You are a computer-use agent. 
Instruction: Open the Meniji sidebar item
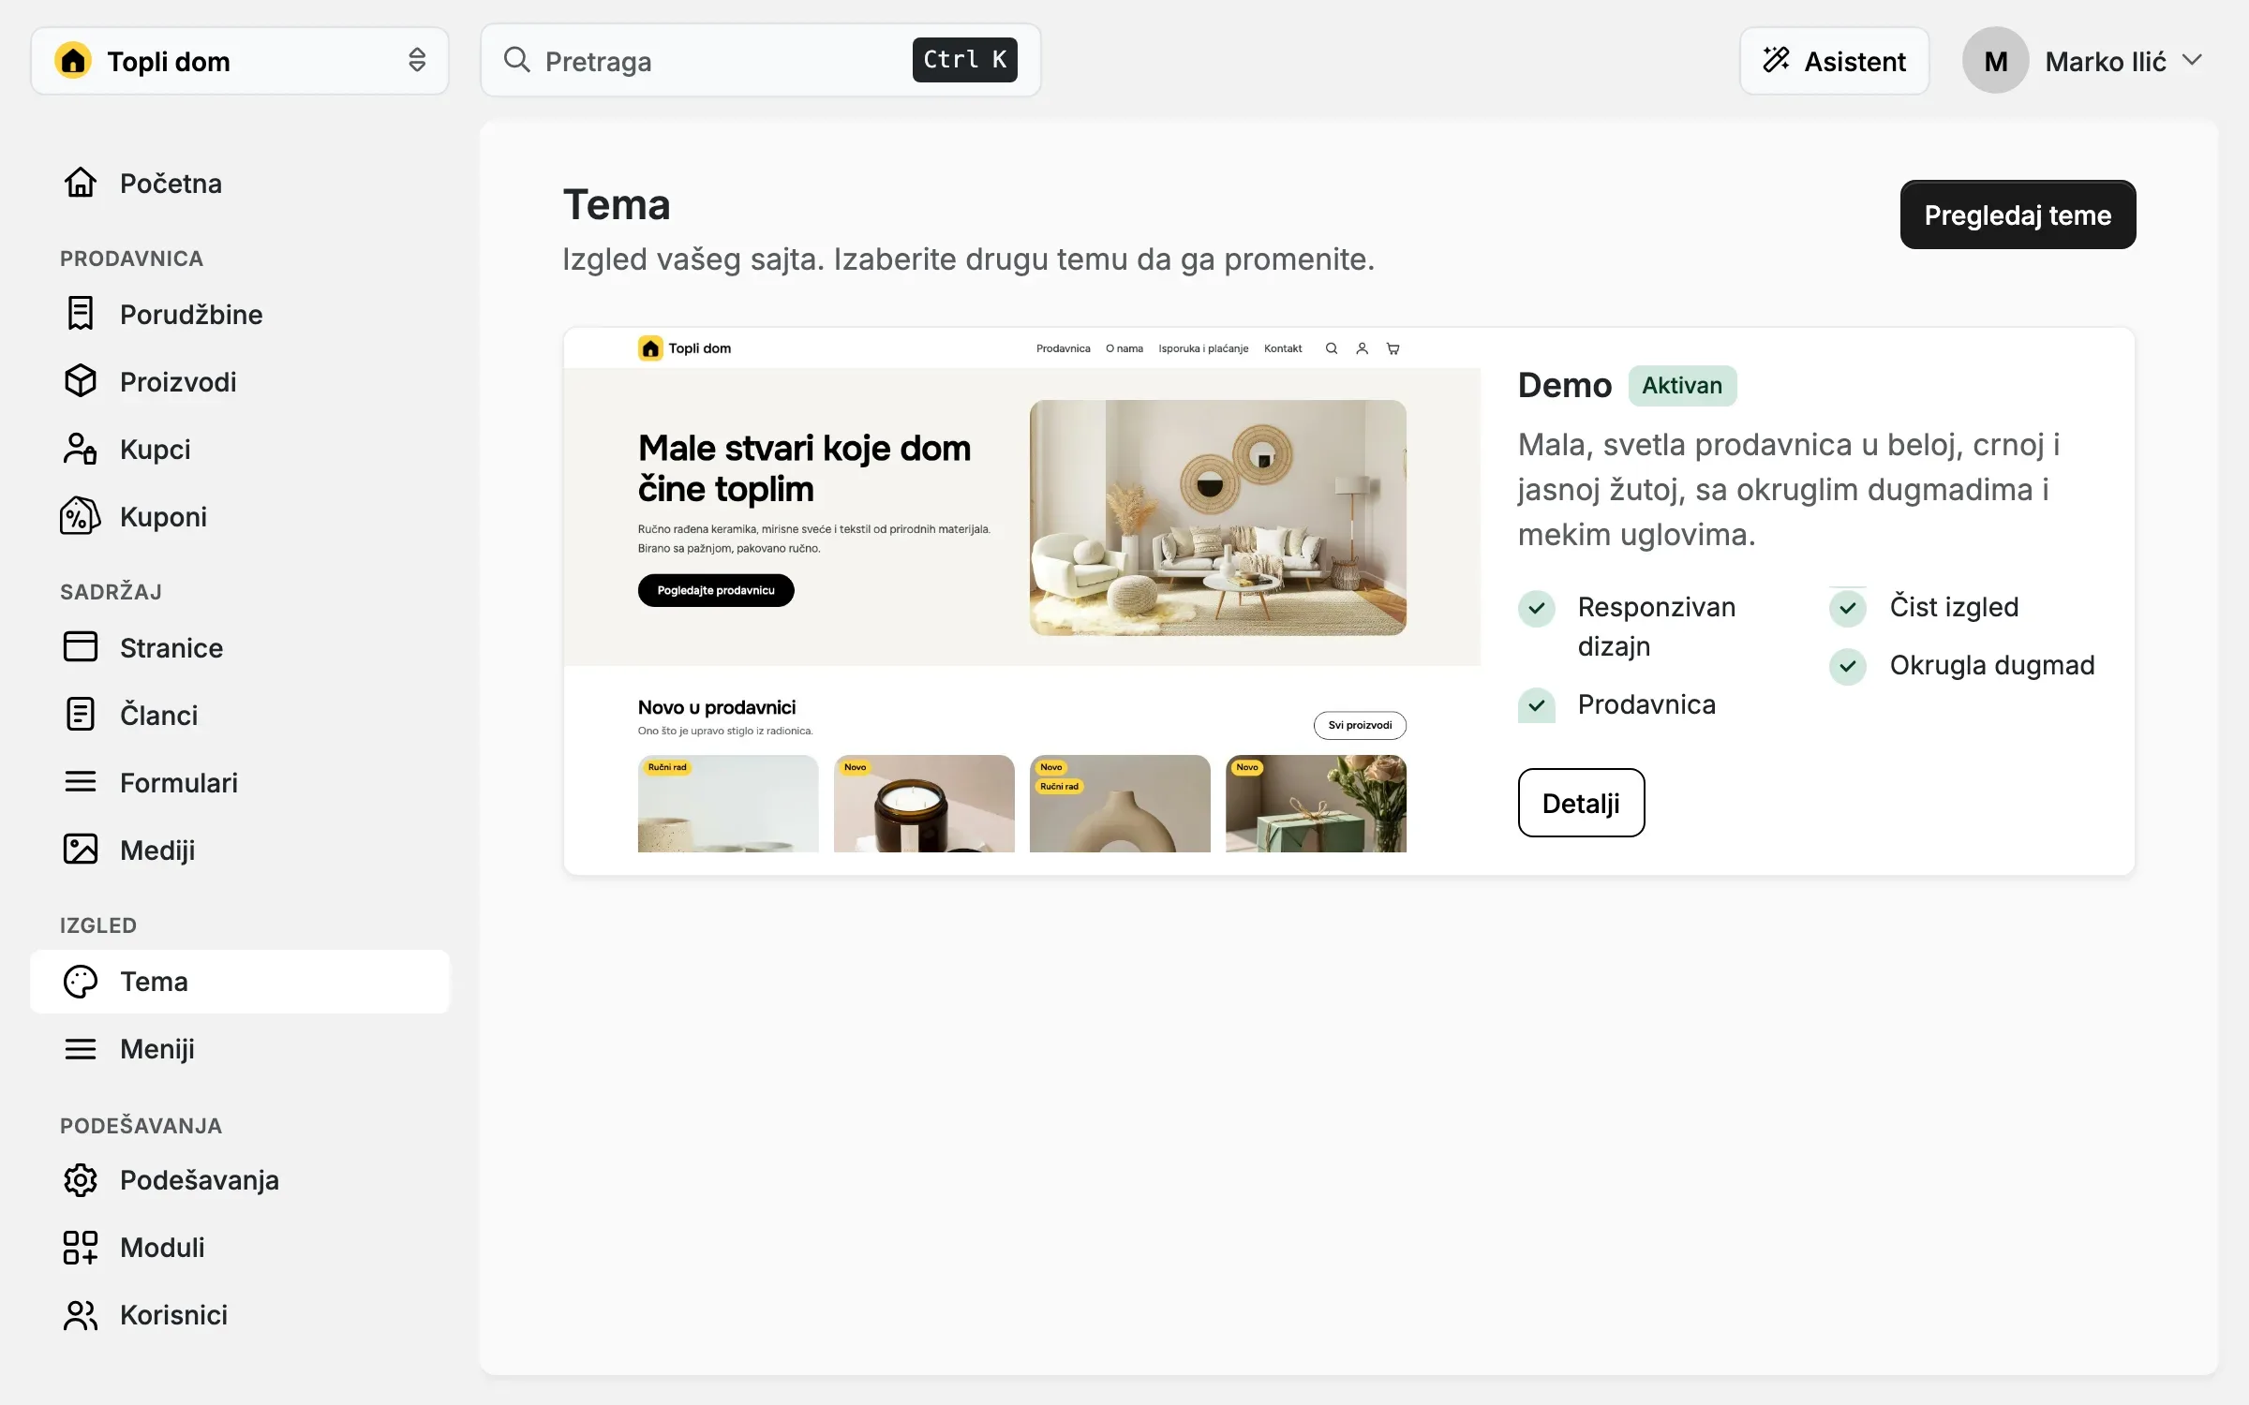click(240, 1048)
